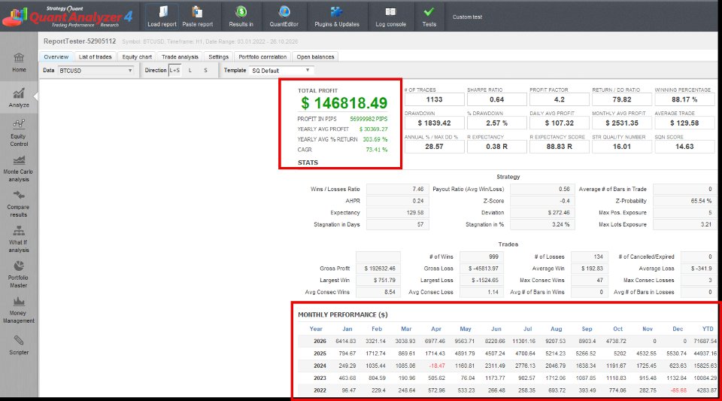The width and height of the screenshot is (722, 401).
Task: Click the Profit Factor value 4.2
Action: pyautogui.click(x=560, y=99)
